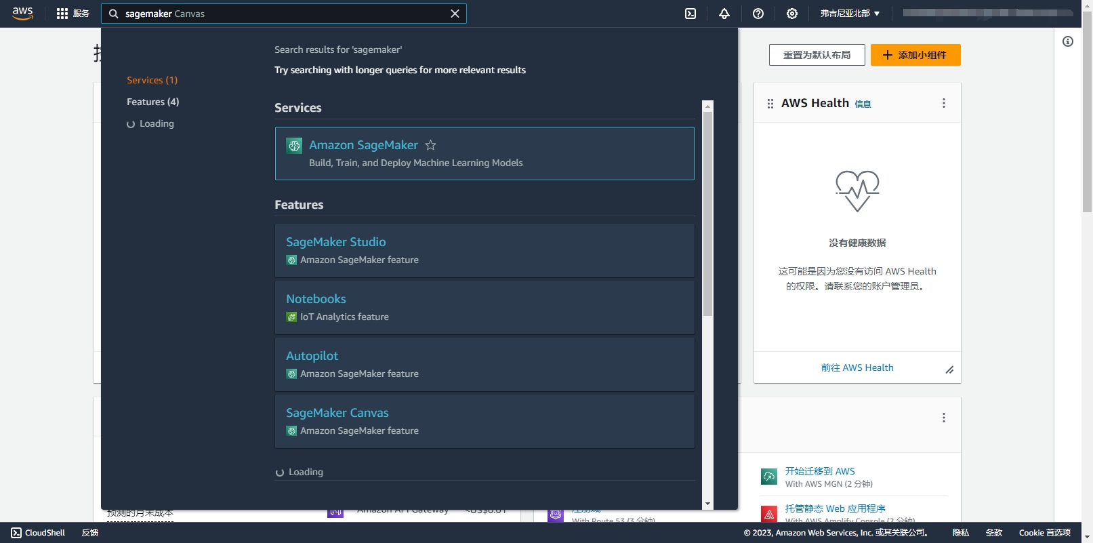Open the AWS Health 信息 link
This screenshot has width=1093, height=543.
tap(863, 104)
